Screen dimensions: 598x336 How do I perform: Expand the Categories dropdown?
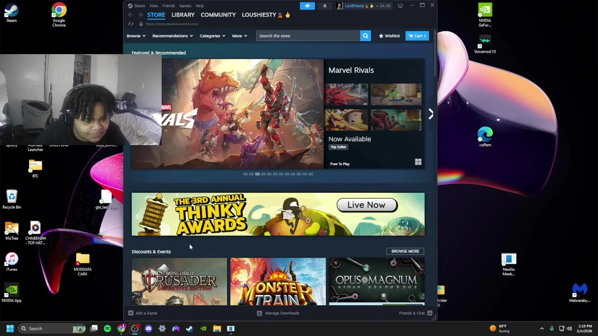tap(213, 36)
